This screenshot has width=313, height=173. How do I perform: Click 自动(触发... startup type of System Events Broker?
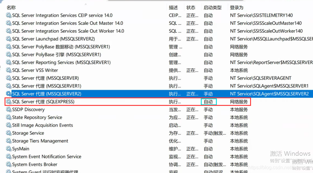click(x=215, y=165)
